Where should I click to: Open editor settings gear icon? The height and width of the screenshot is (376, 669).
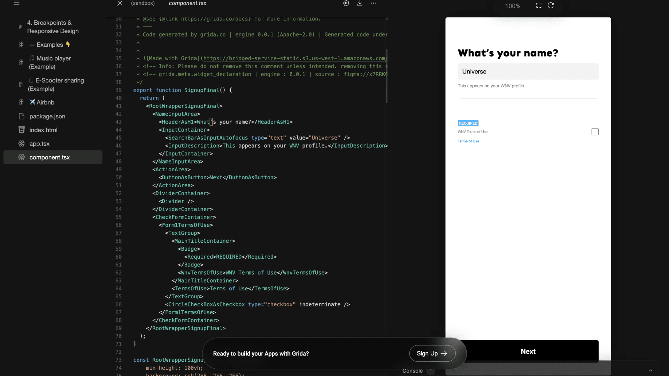click(346, 3)
